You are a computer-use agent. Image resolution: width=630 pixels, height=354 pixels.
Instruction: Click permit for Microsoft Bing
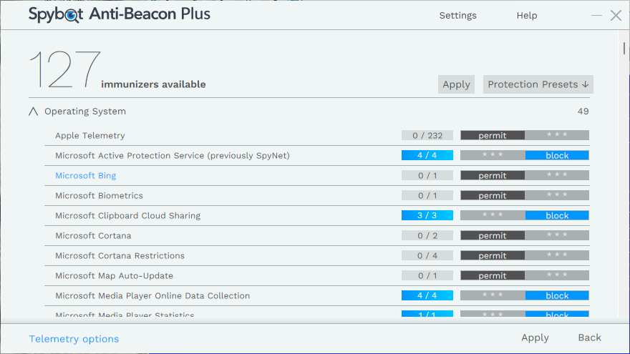click(493, 175)
